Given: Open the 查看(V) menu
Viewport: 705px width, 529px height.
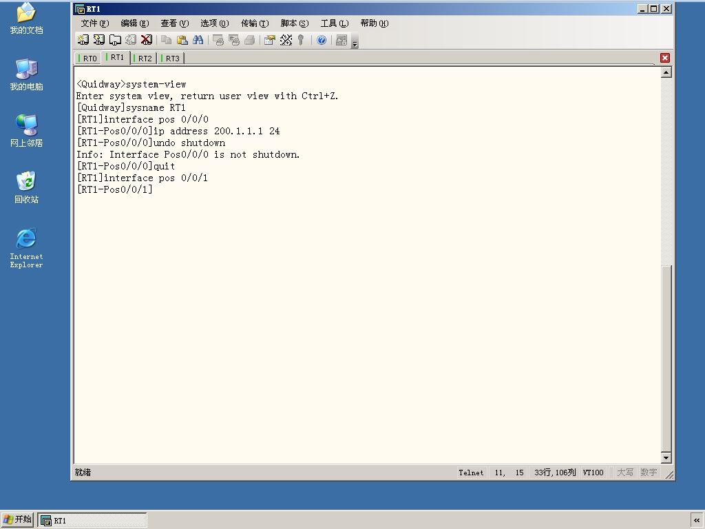Looking at the screenshot, I should click(x=175, y=23).
